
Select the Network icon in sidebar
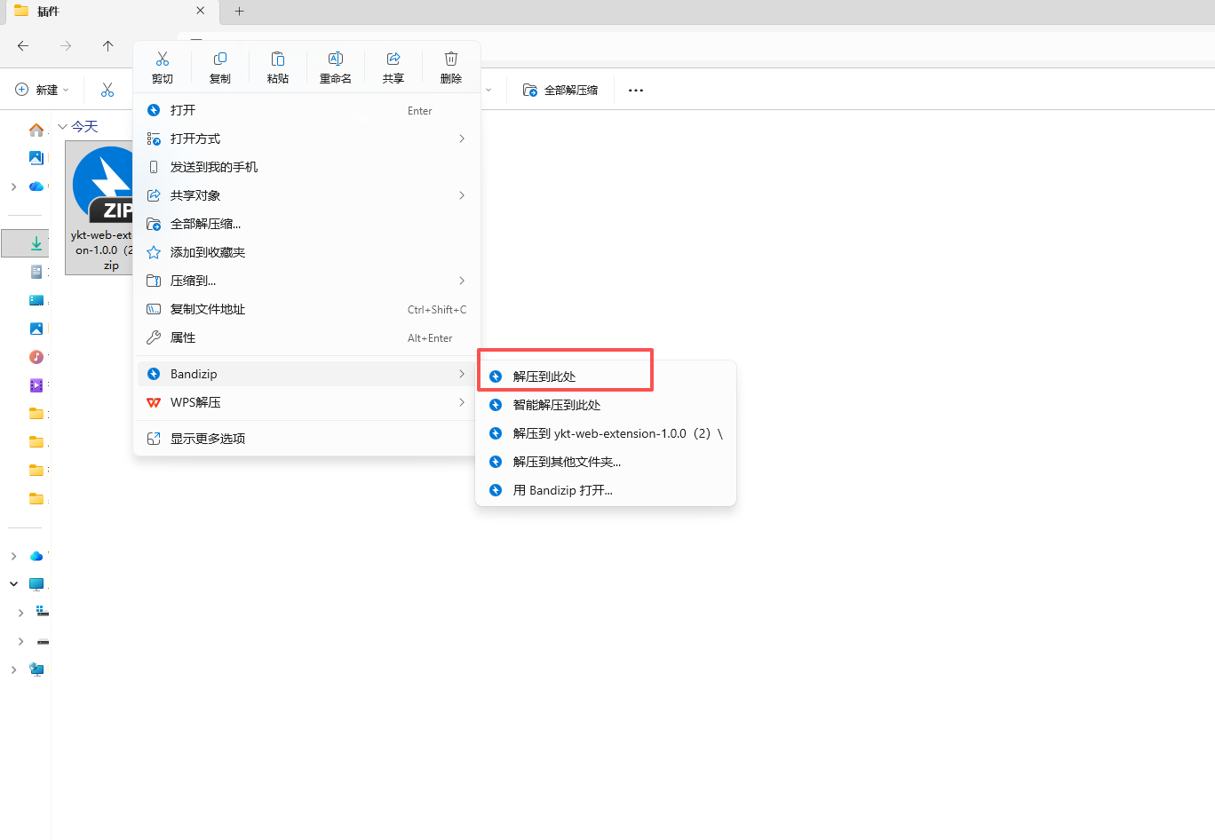(36, 670)
